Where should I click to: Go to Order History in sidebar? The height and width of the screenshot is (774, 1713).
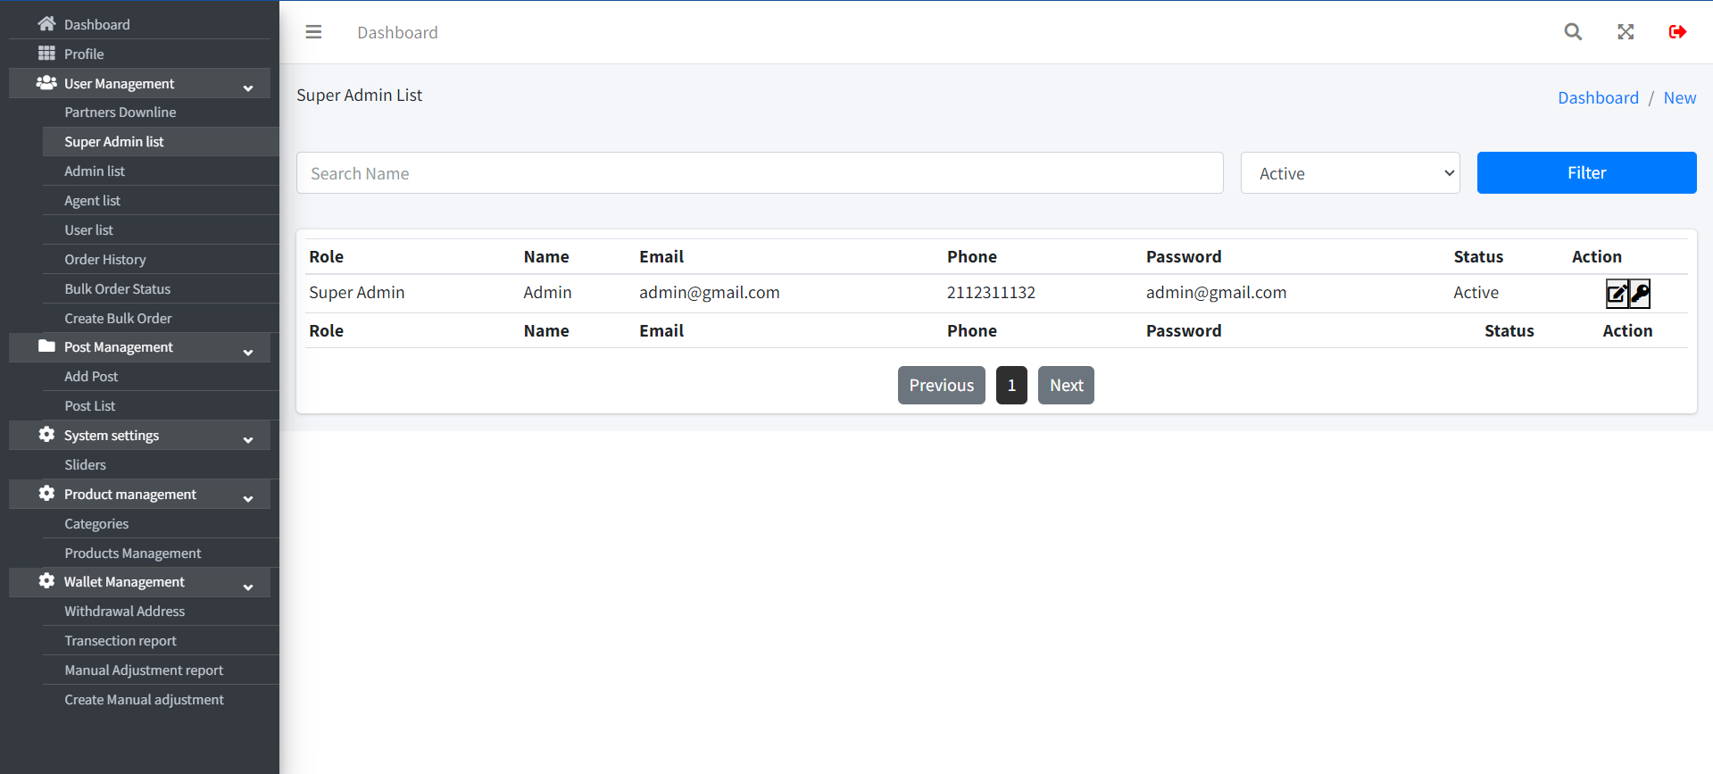tap(104, 260)
